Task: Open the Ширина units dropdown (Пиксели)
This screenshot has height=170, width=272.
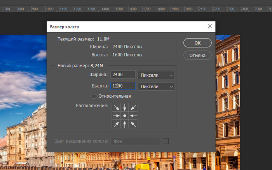Action: pyautogui.click(x=156, y=75)
